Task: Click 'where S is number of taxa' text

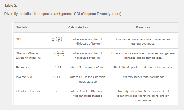Action: (x=87, y=68)
